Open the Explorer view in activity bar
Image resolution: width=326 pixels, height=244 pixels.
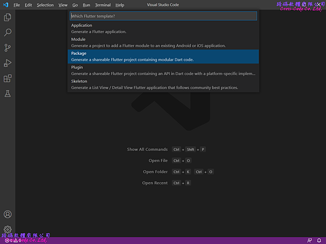(8, 17)
